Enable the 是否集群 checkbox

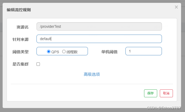38,64
